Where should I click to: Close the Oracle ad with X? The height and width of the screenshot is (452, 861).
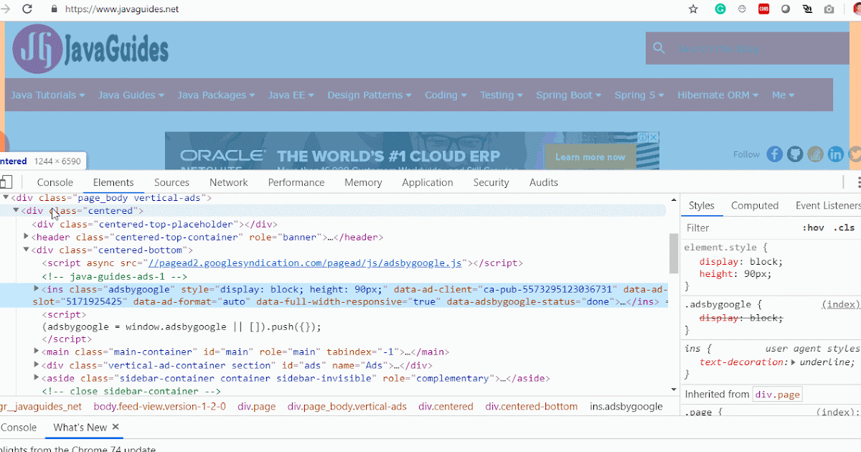654,137
